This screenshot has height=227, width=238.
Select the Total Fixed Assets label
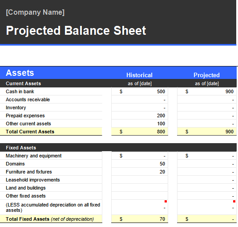[x=50, y=219]
